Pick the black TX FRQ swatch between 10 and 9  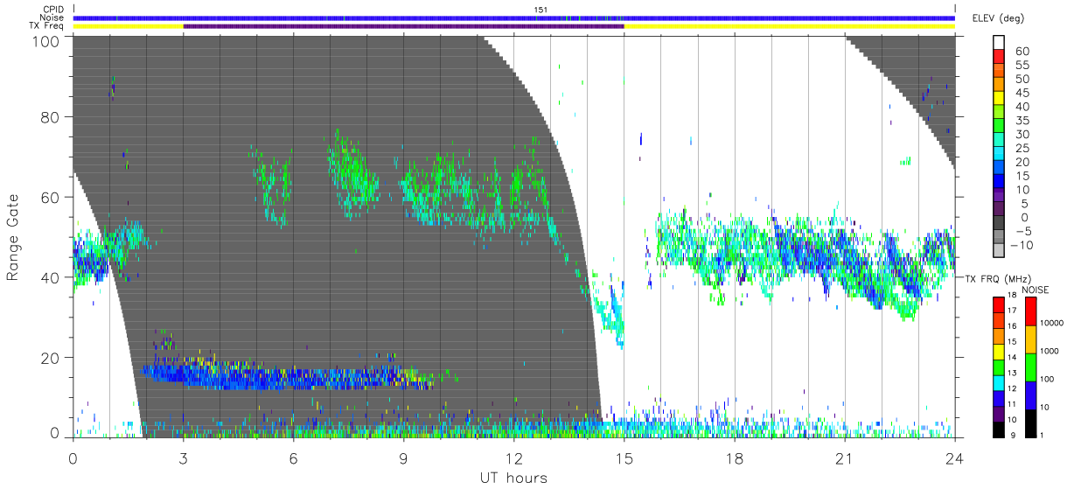[x=1000, y=429]
